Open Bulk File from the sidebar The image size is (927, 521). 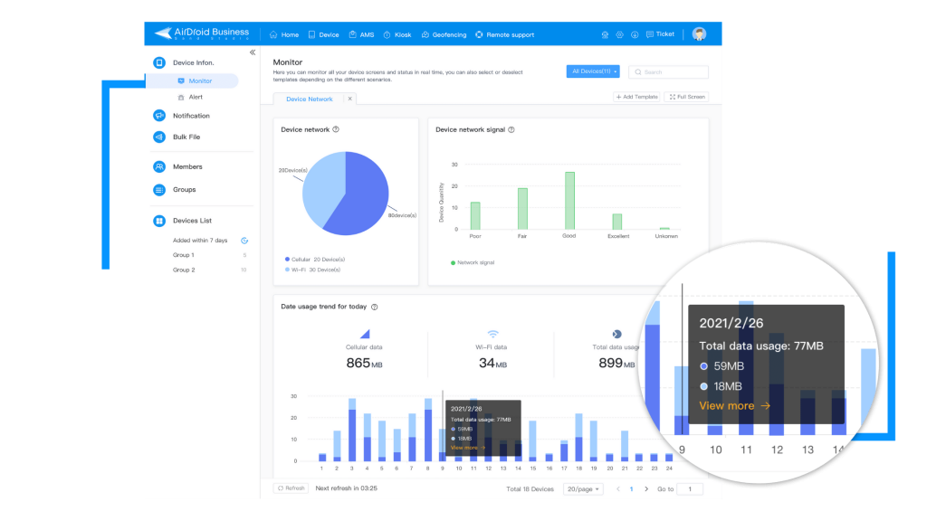coord(158,136)
